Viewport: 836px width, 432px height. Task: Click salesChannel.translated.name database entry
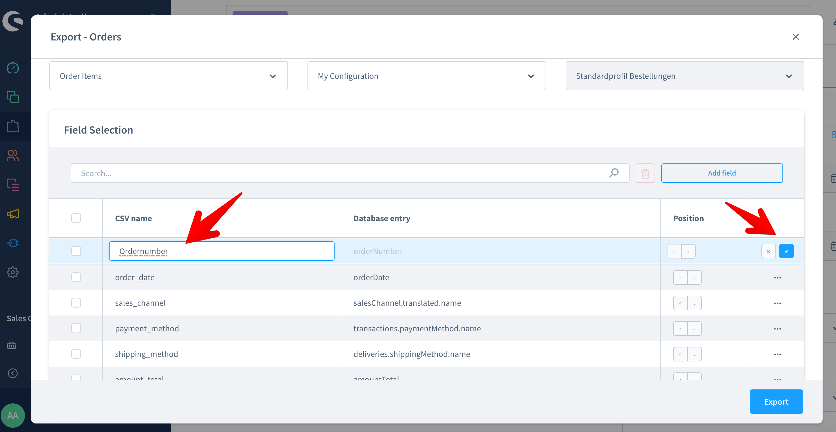[407, 303]
